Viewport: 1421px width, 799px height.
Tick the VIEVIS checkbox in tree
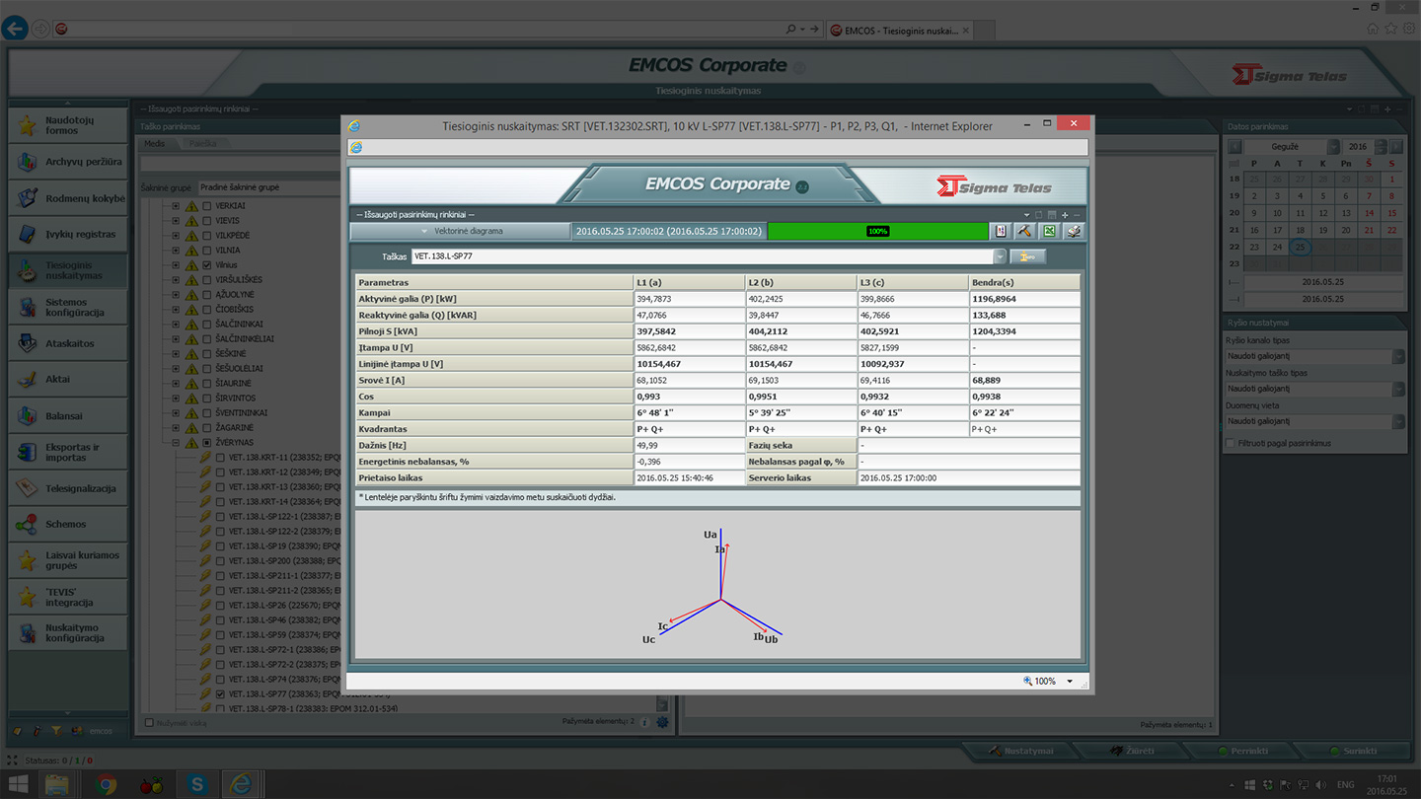[x=206, y=221]
